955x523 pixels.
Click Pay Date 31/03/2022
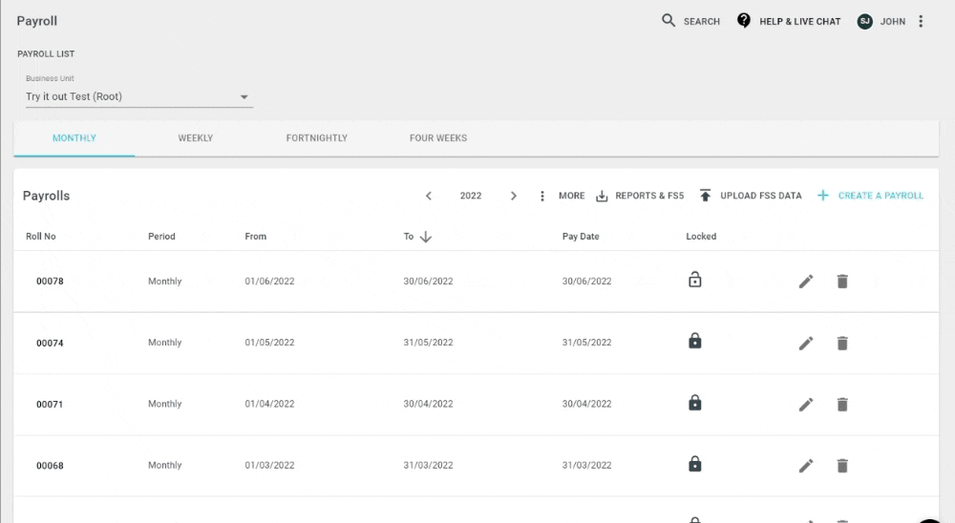[x=586, y=465]
